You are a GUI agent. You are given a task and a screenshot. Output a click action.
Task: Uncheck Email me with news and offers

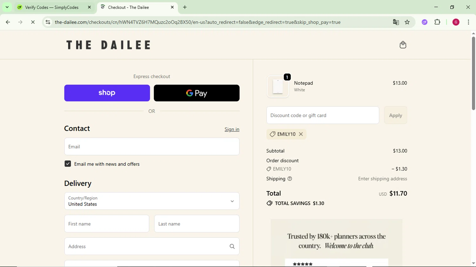click(x=68, y=164)
